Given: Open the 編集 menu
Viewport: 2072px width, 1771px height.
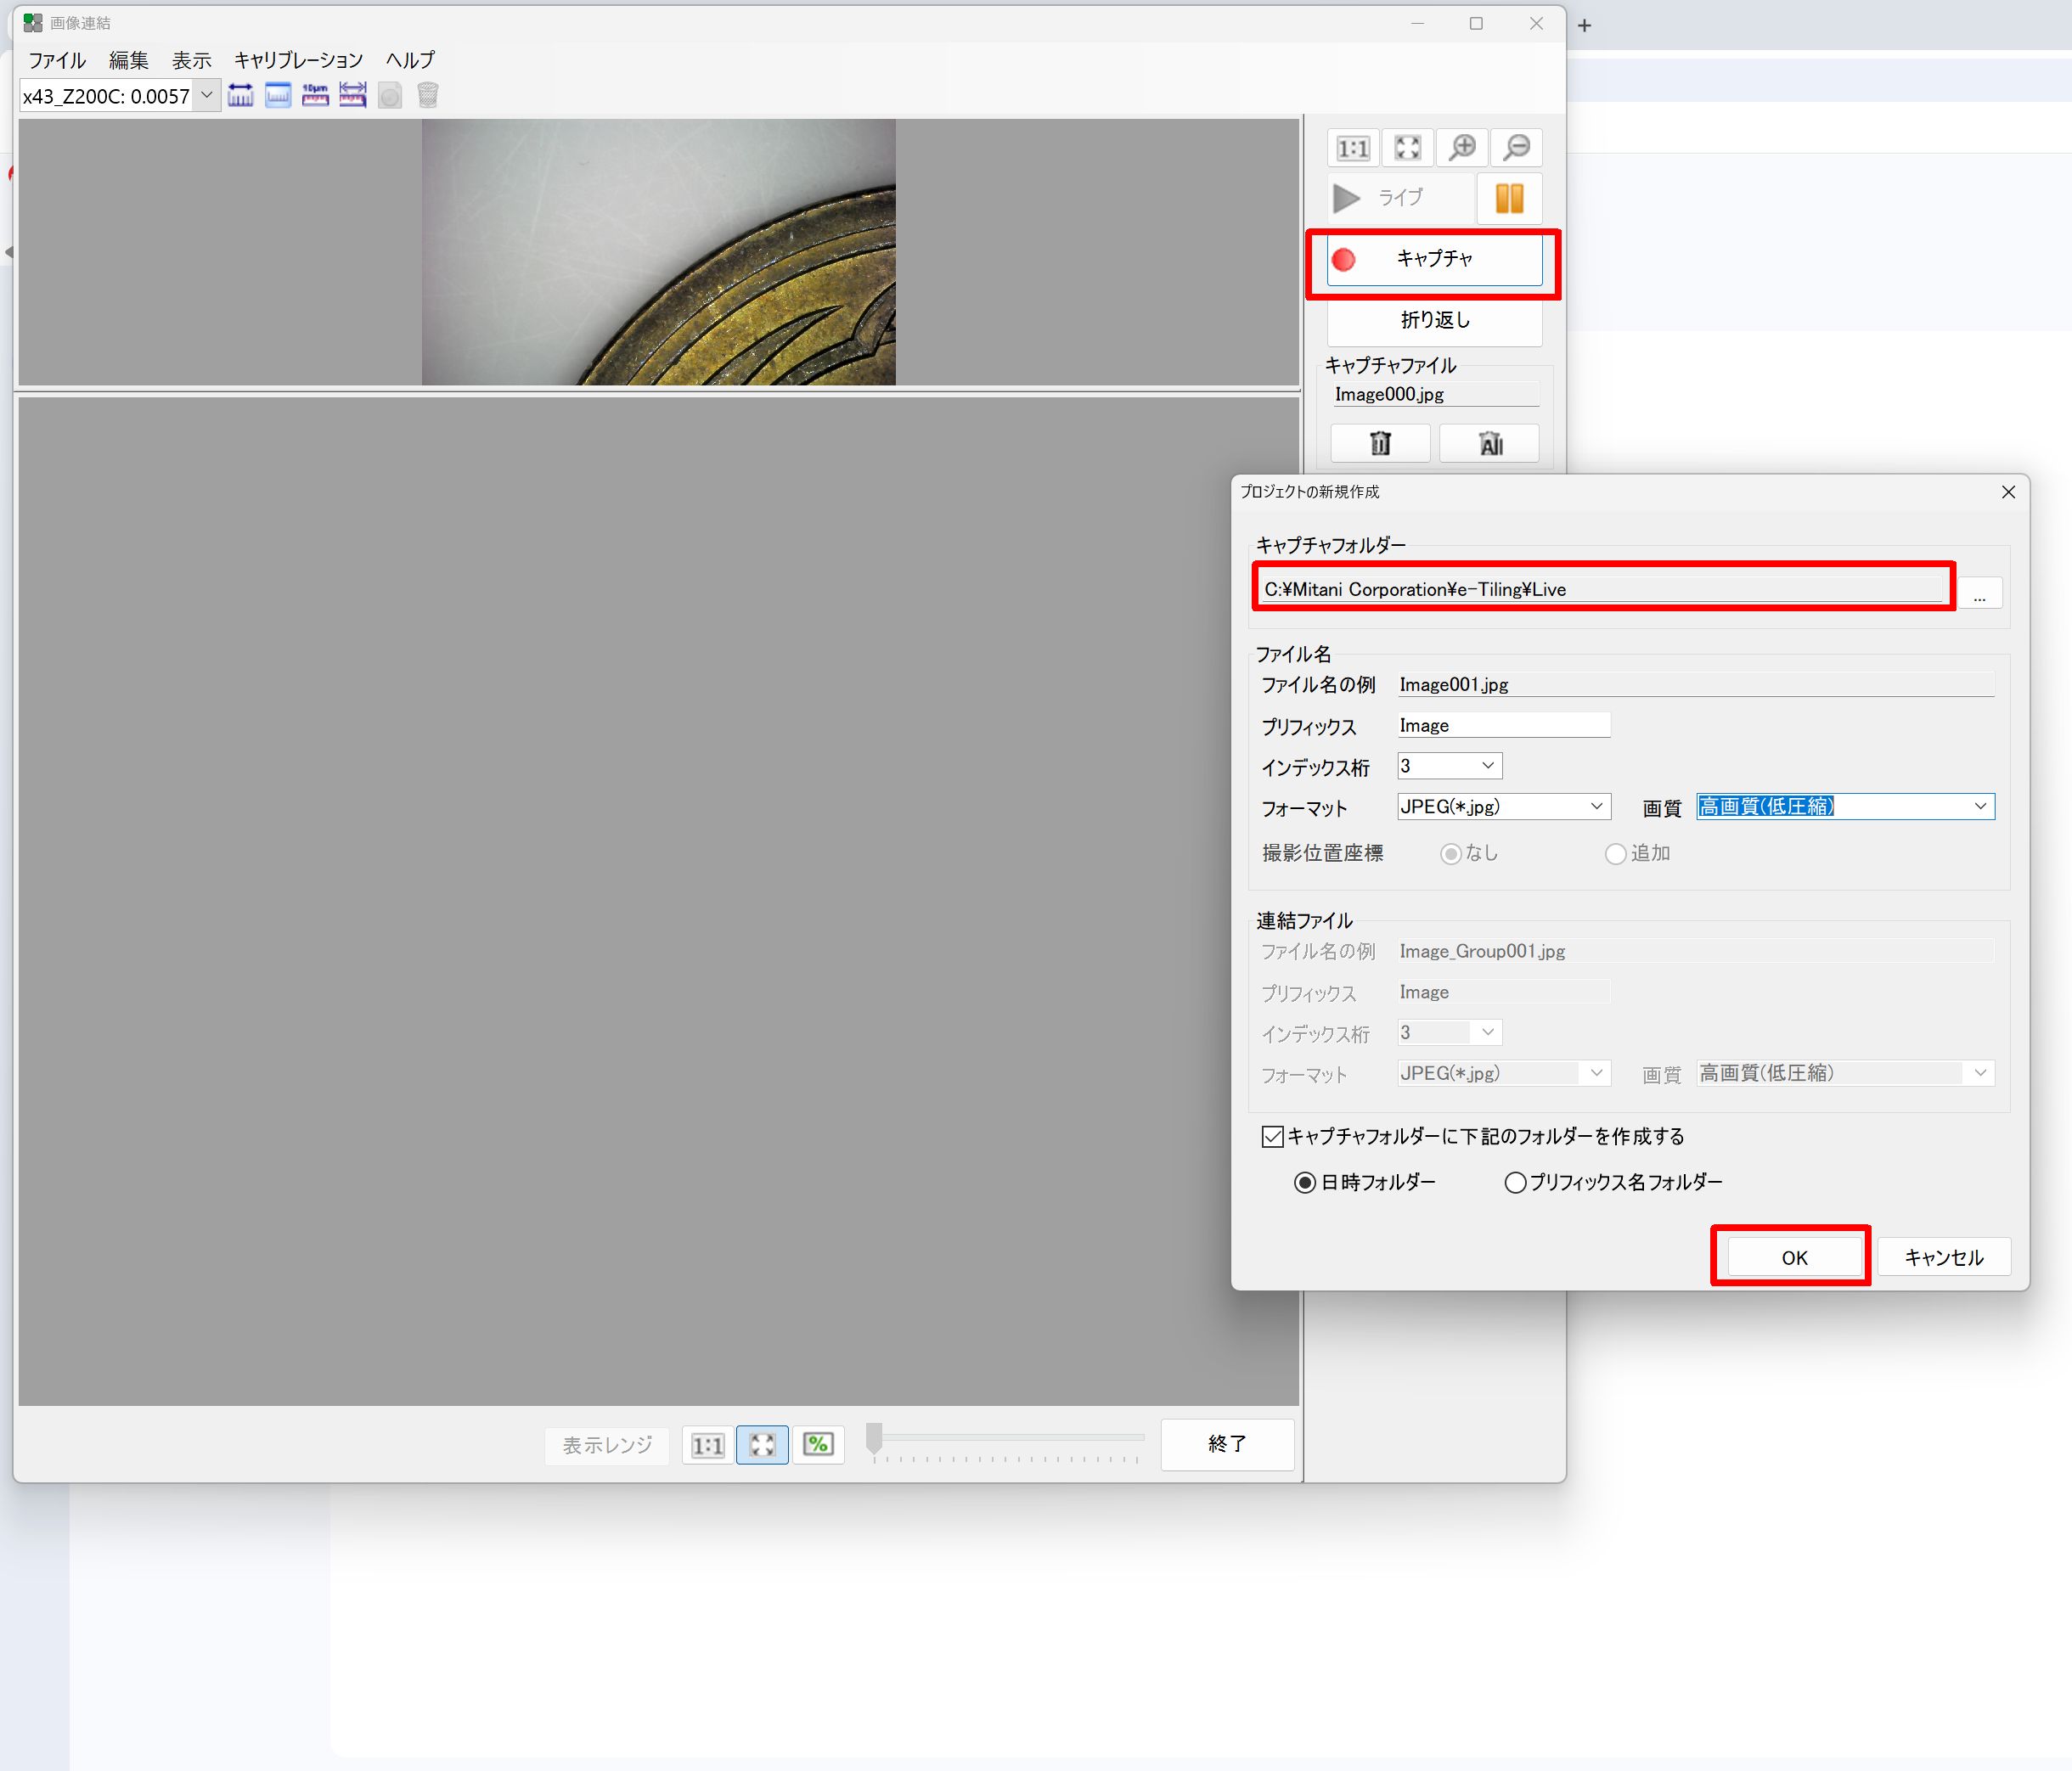Looking at the screenshot, I should coord(129,60).
